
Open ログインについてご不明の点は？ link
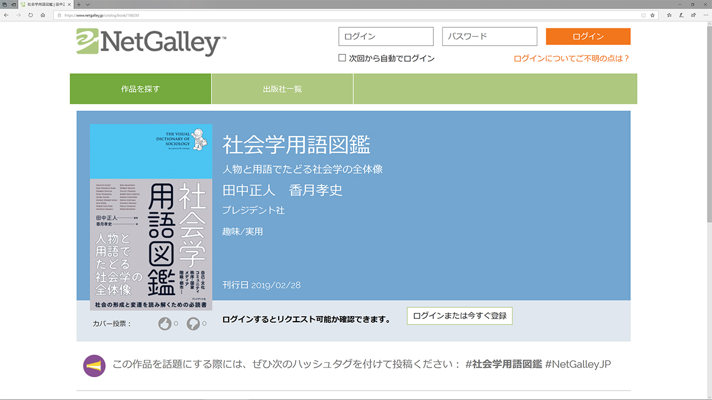pos(572,58)
